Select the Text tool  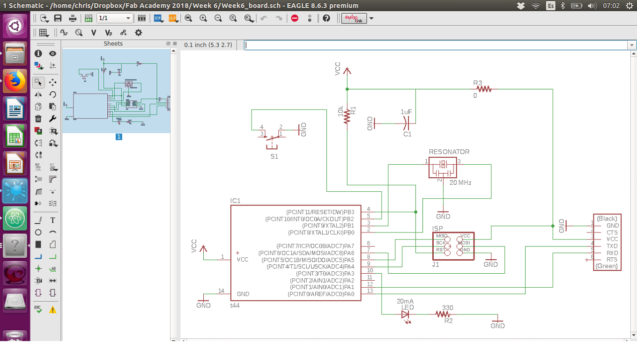[52, 220]
